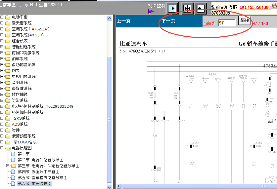This screenshot has height=189, width=277.
Task: Click the 网关 folder icon
Action: pyautogui.click(x=8, y=71)
